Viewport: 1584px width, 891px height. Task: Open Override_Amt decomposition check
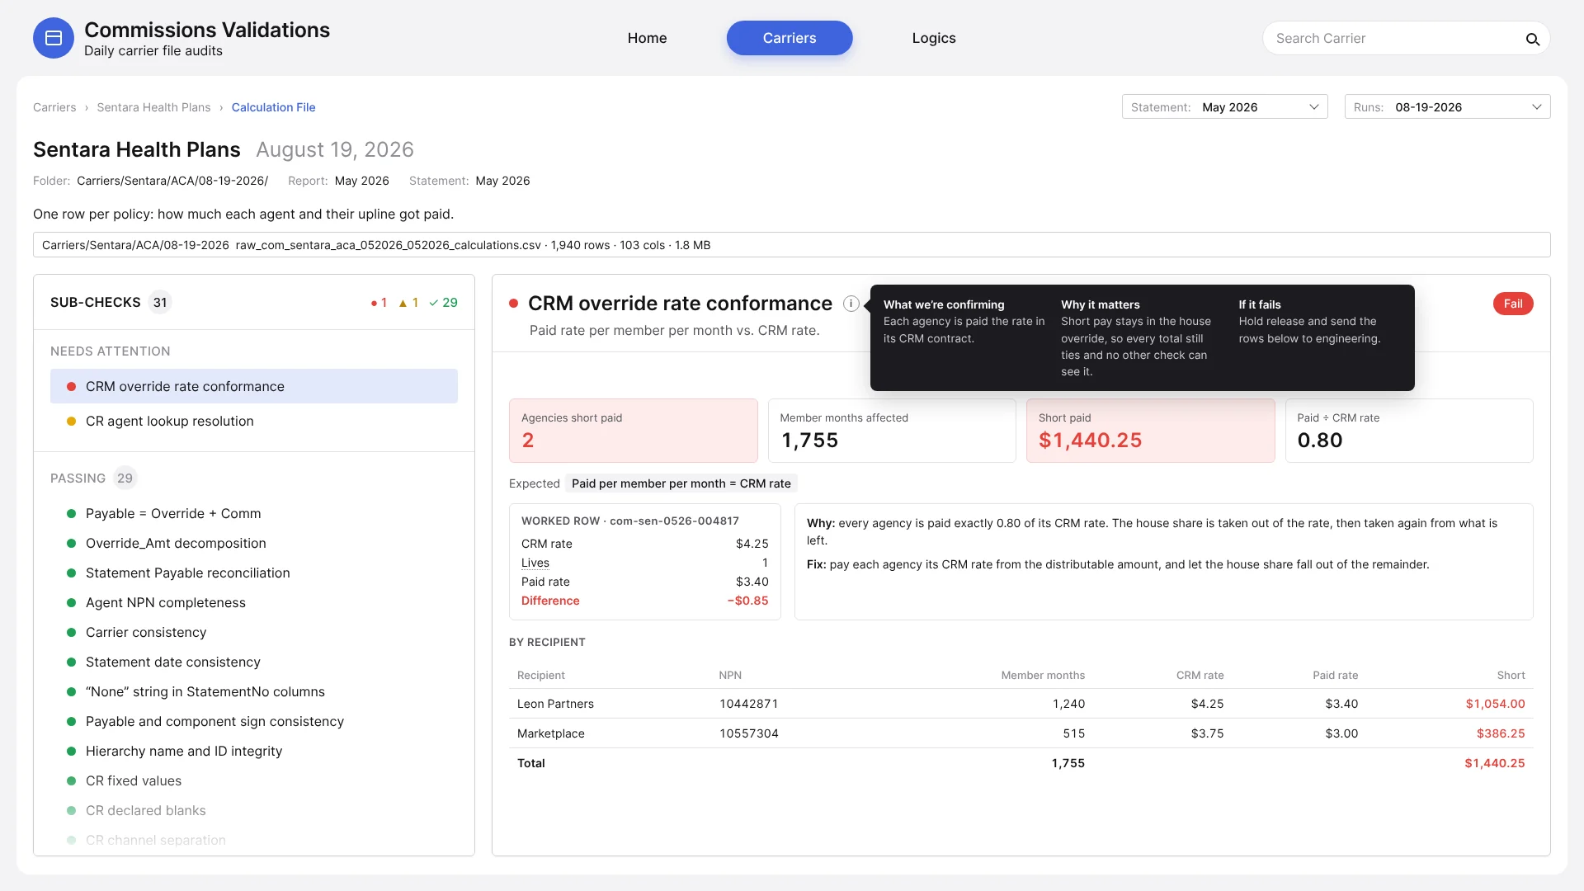[254, 543]
